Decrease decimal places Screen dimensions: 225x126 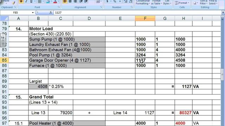130,1
